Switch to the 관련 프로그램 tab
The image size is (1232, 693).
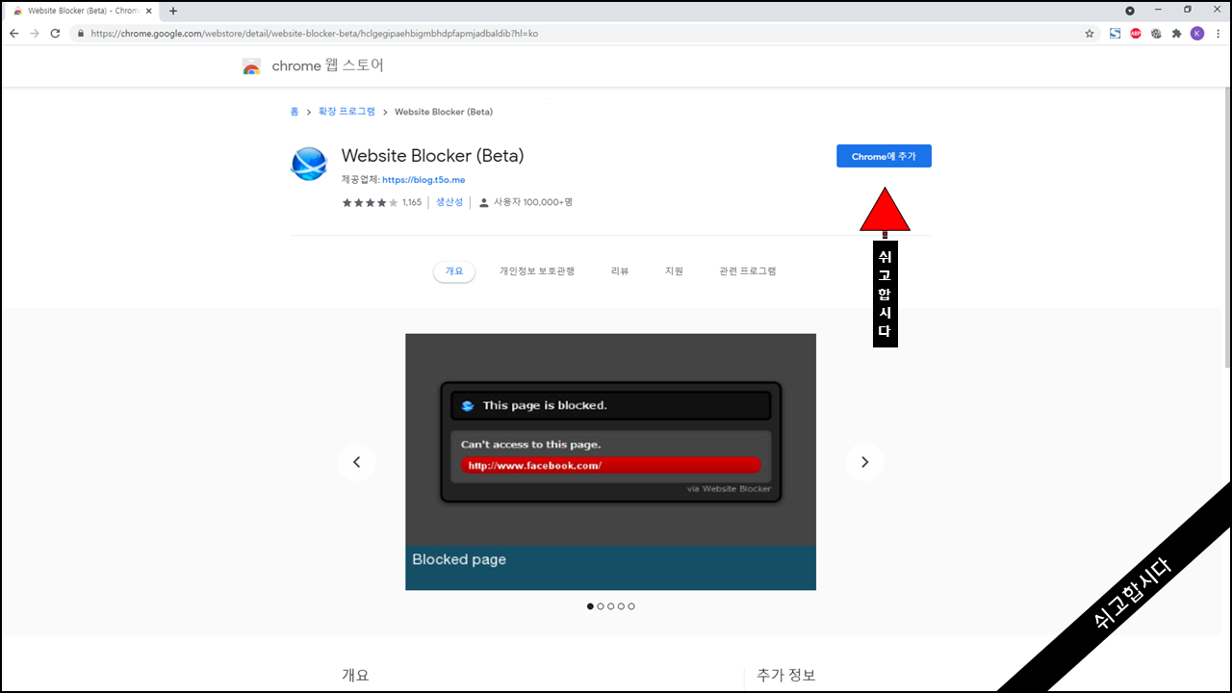748,271
